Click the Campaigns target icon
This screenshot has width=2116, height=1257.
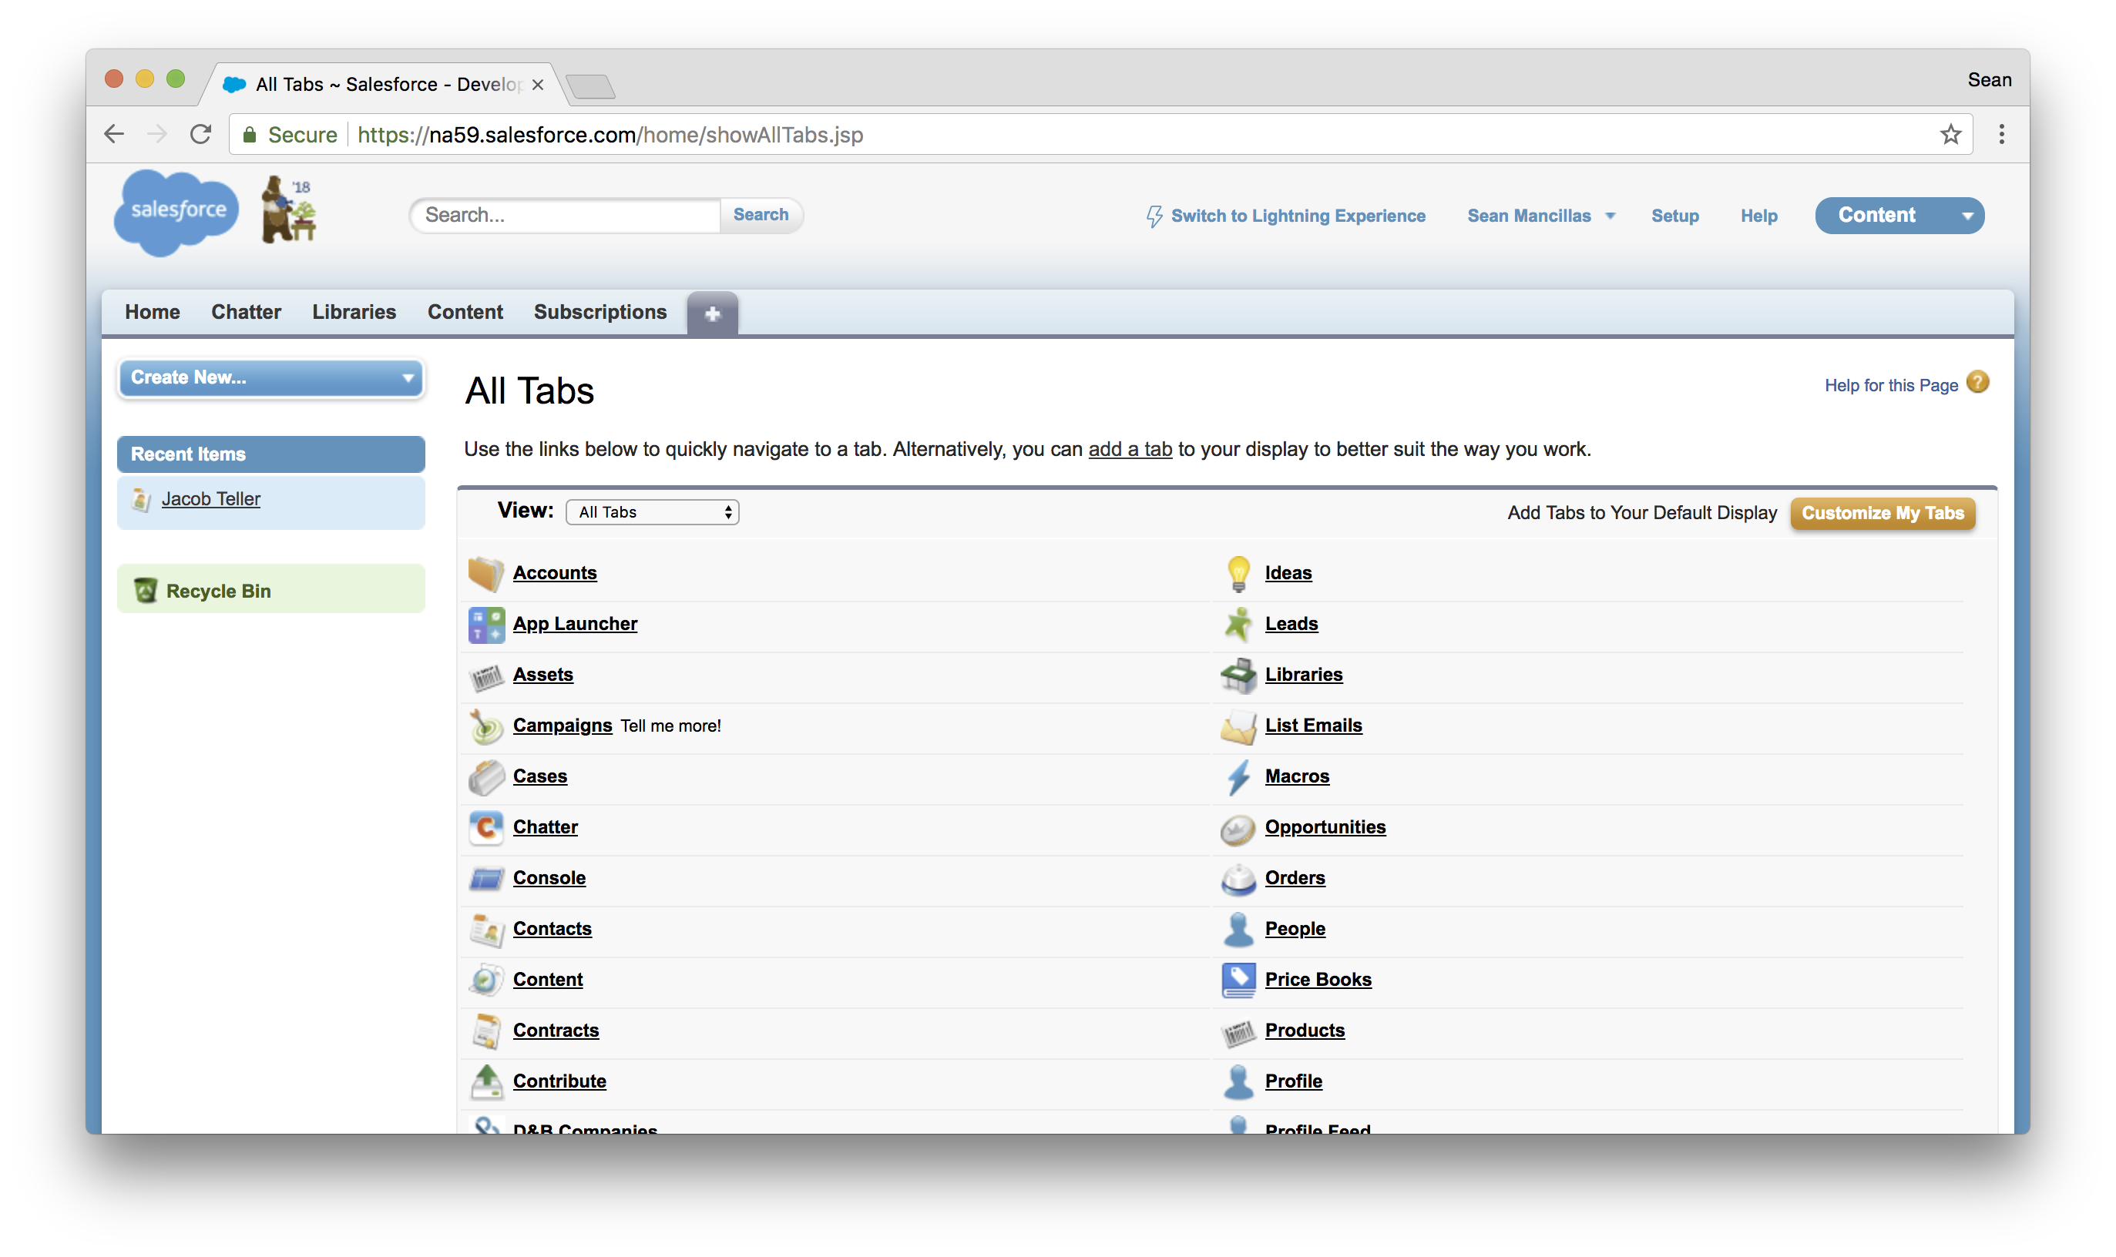click(486, 726)
